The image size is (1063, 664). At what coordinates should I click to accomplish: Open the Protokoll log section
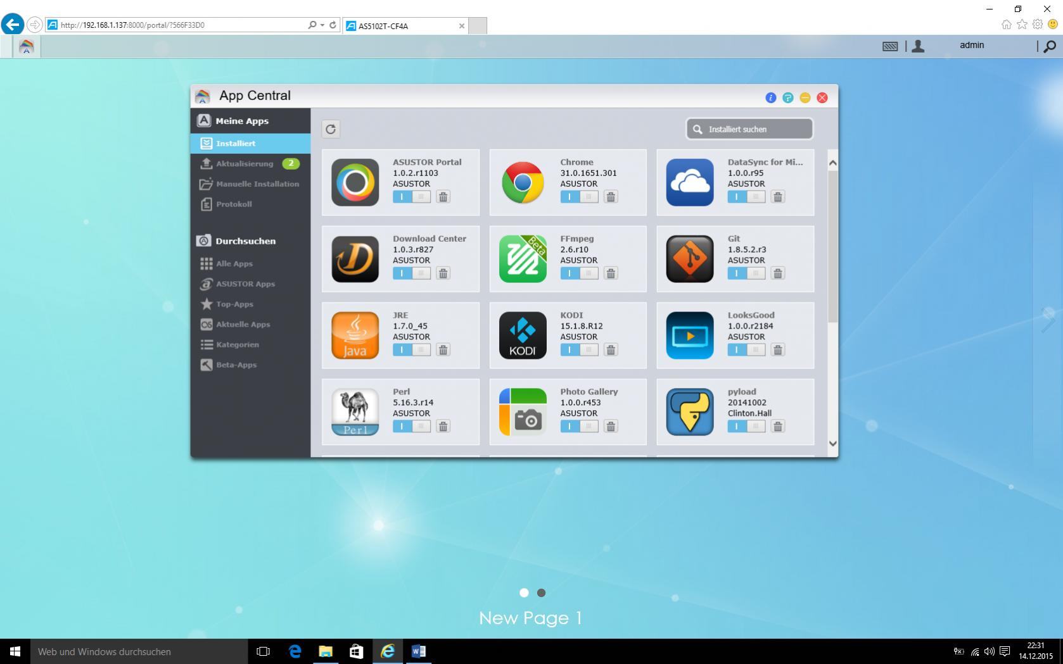(x=250, y=204)
